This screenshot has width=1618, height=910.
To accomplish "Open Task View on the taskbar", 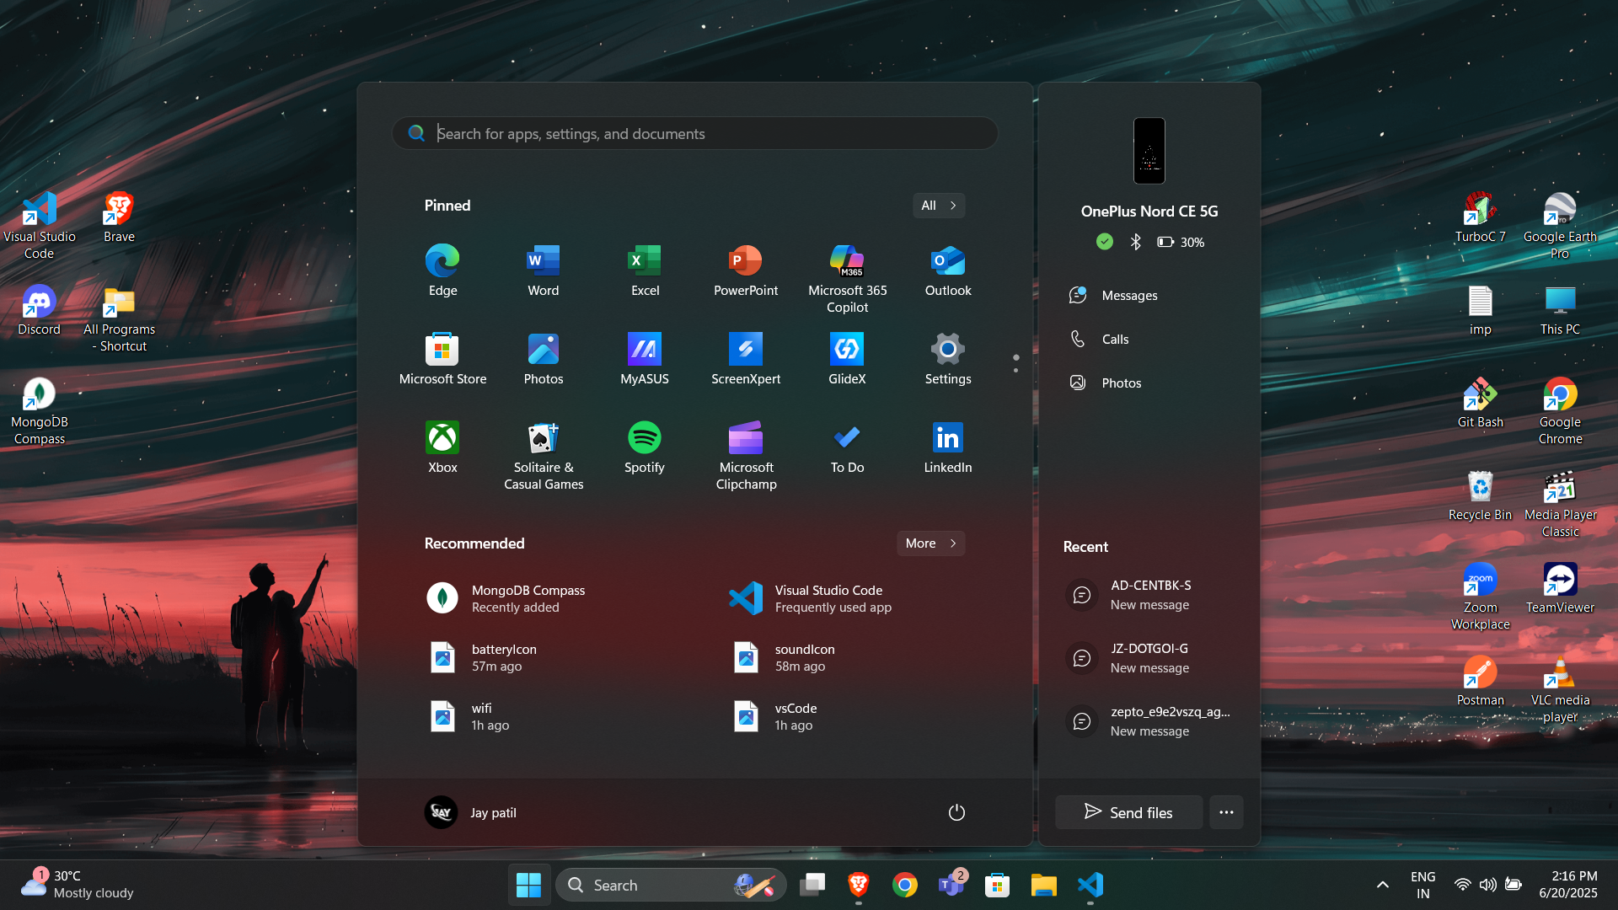I will pyautogui.click(x=812, y=885).
